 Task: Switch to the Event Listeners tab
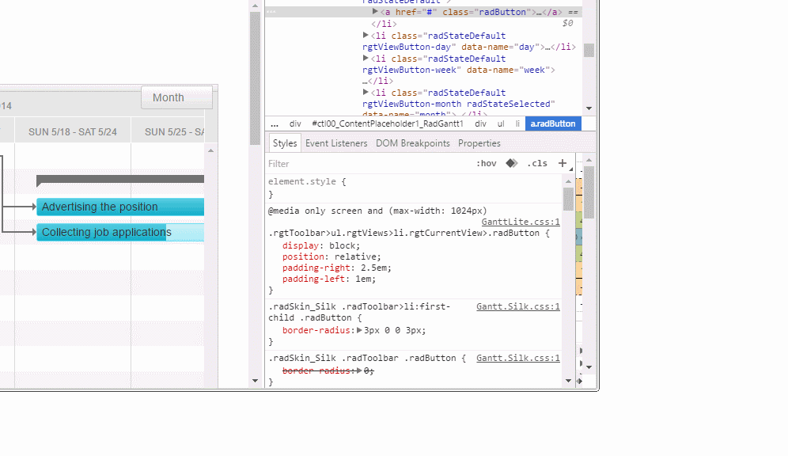336,143
